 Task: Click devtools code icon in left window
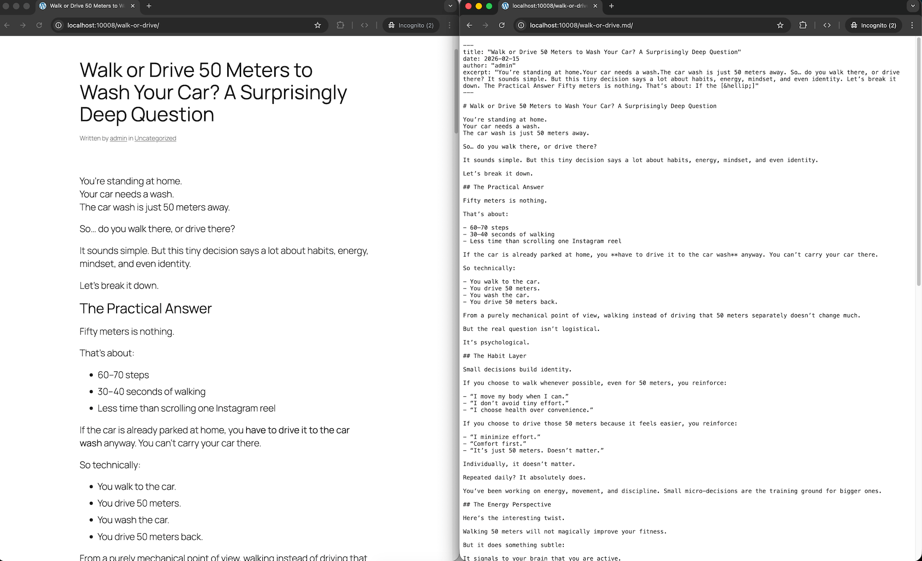click(x=364, y=25)
